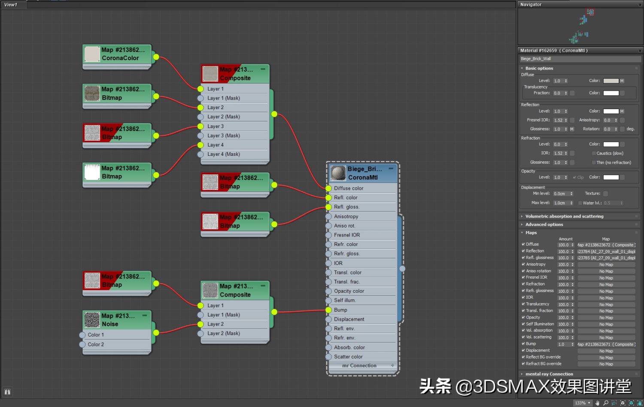Switch to the View1 tab
644x407 pixels.
click(11, 5)
